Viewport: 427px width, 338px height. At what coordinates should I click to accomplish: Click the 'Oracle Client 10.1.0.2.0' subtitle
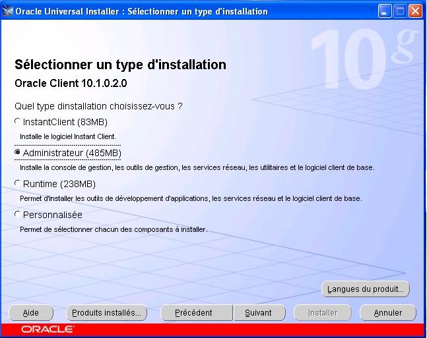pyautogui.click(x=71, y=83)
